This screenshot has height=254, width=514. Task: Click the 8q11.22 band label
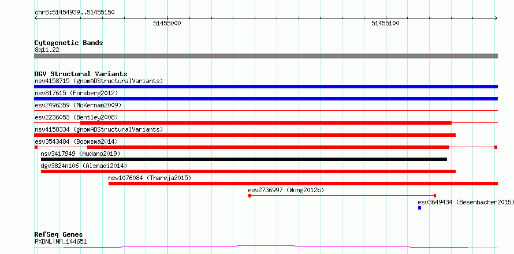click(47, 50)
